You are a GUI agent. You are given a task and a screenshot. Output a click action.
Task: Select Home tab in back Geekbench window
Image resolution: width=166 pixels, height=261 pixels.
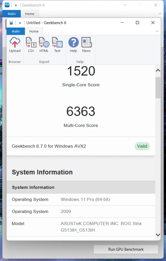point(30,14)
